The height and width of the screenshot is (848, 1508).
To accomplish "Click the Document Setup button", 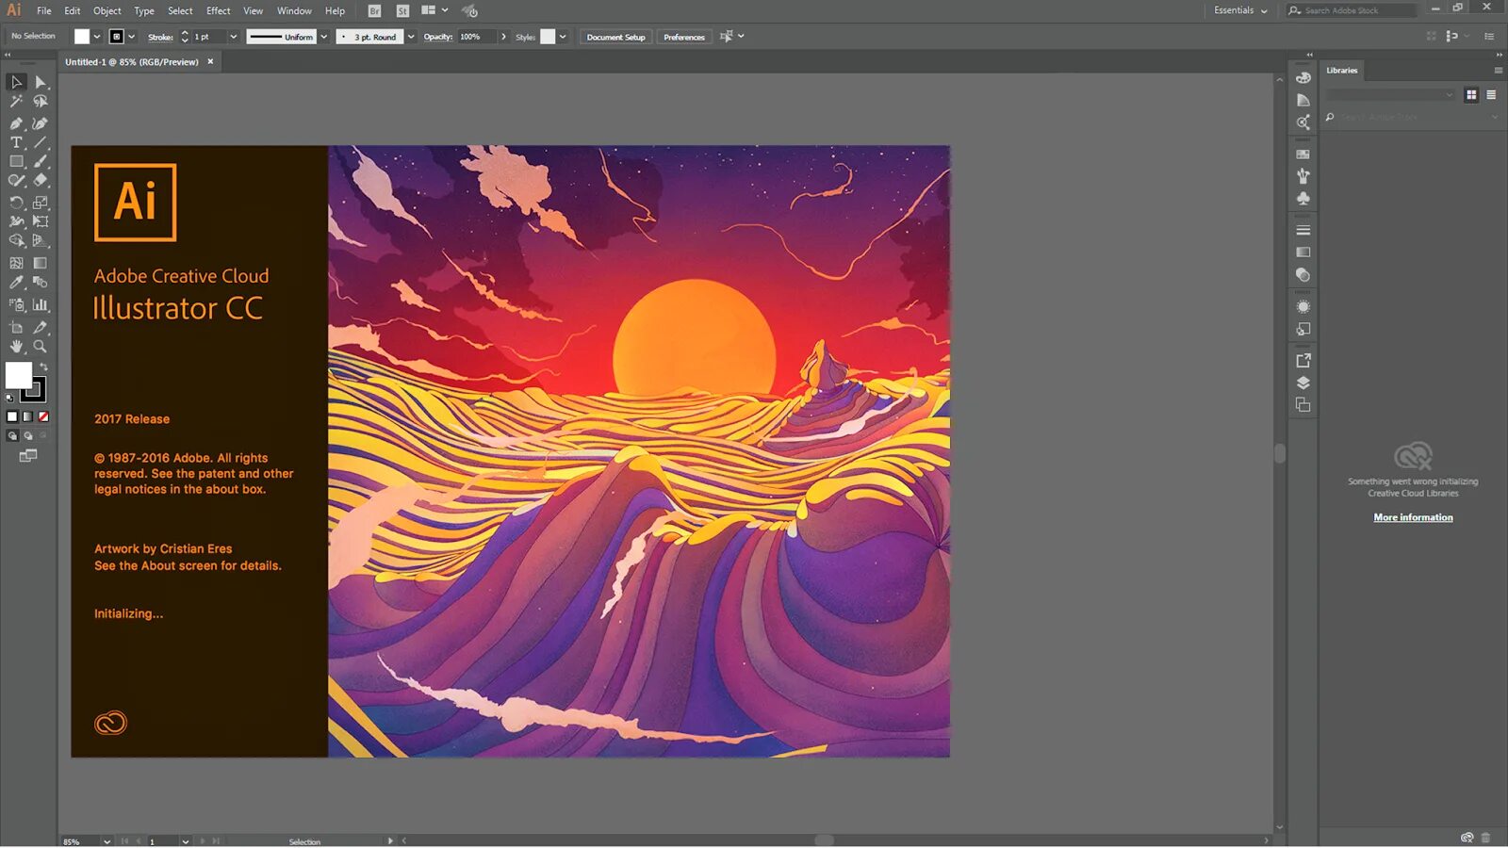I will [615, 37].
